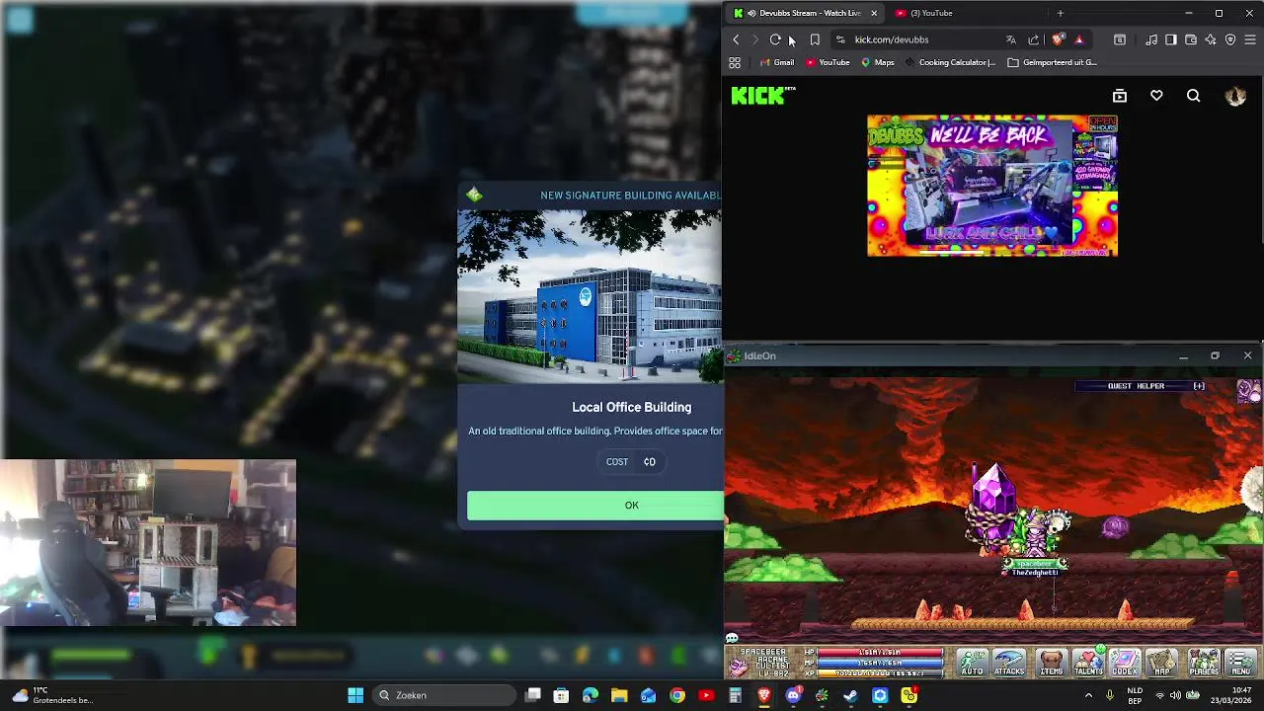Open Brave hamburger main menu
Image resolution: width=1264 pixels, height=711 pixels.
click(x=1250, y=39)
